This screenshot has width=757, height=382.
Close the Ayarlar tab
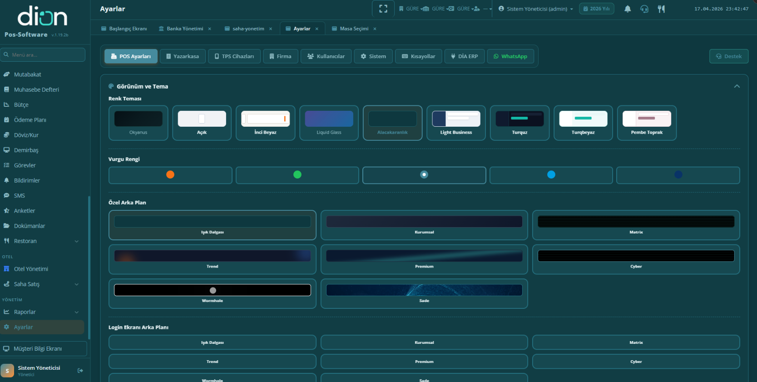pyautogui.click(x=317, y=29)
